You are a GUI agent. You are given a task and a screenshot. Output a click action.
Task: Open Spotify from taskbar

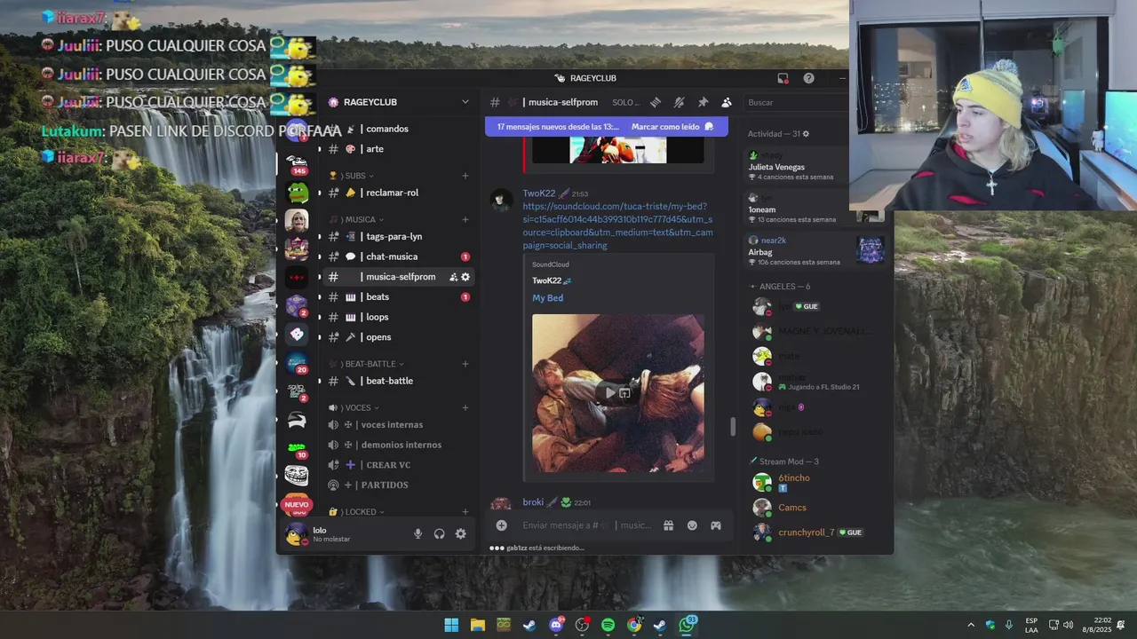point(608,625)
